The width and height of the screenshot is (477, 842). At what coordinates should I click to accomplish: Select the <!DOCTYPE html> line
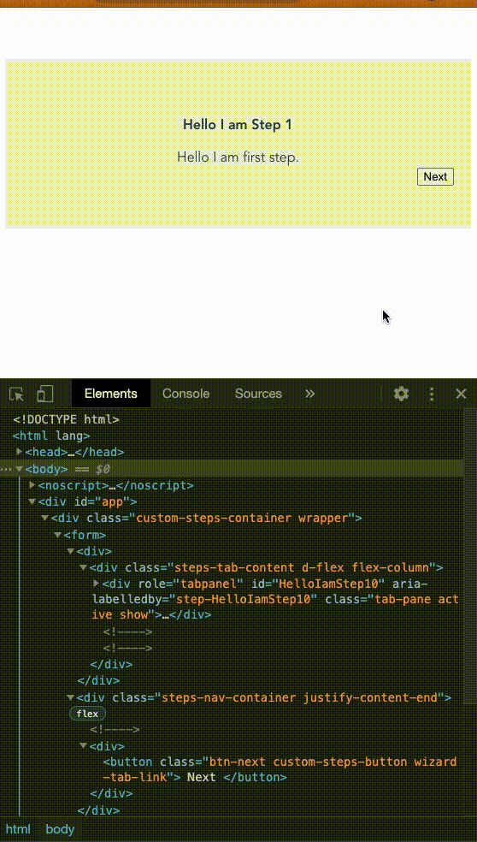tap(66, 419)
